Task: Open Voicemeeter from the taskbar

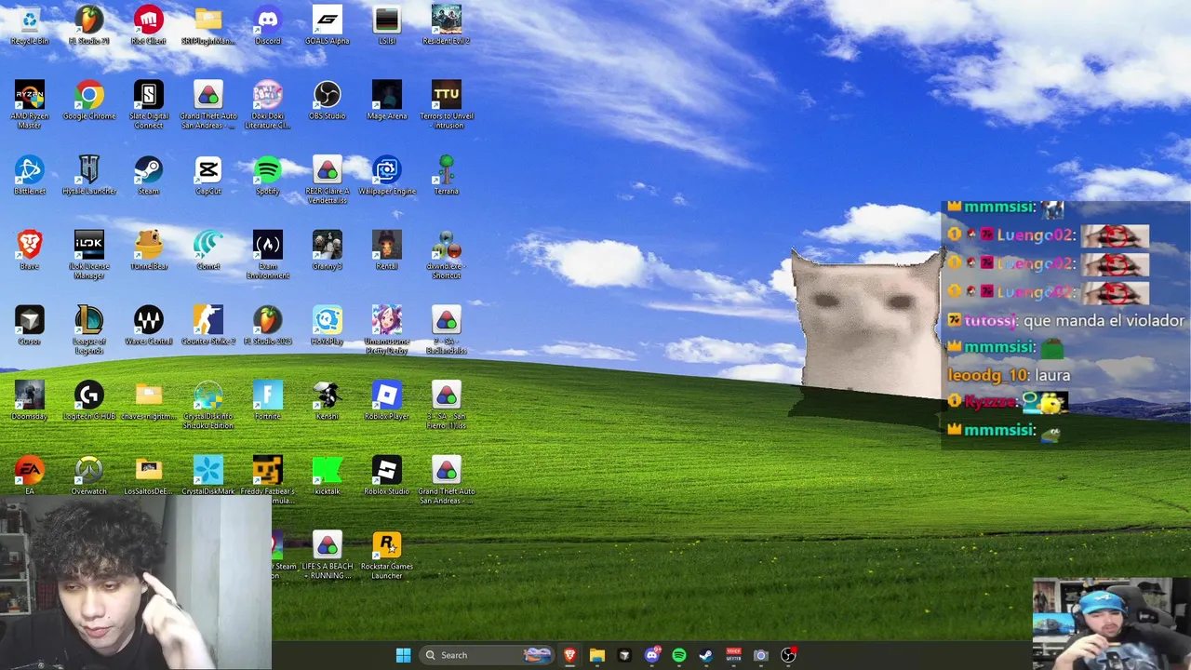Action: pyautogui.click(x=733, y=655)
